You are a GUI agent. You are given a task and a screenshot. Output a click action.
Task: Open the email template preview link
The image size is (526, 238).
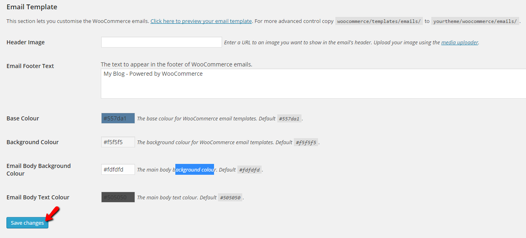201,21
